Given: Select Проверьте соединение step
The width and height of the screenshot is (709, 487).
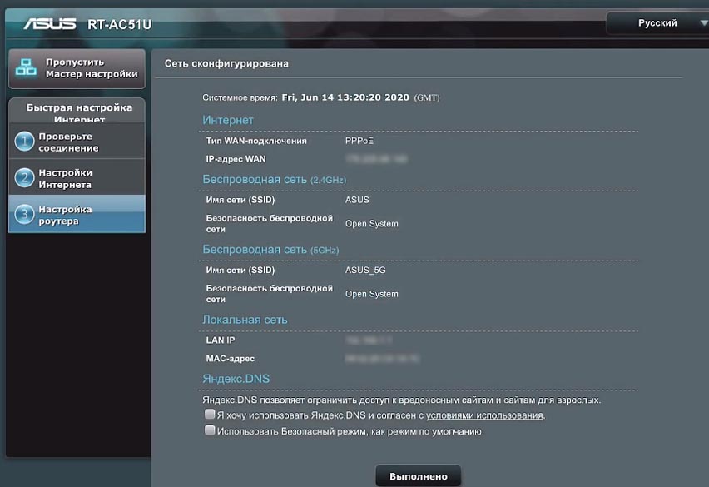Looking at the screenshot, I should tap(68, 142).
